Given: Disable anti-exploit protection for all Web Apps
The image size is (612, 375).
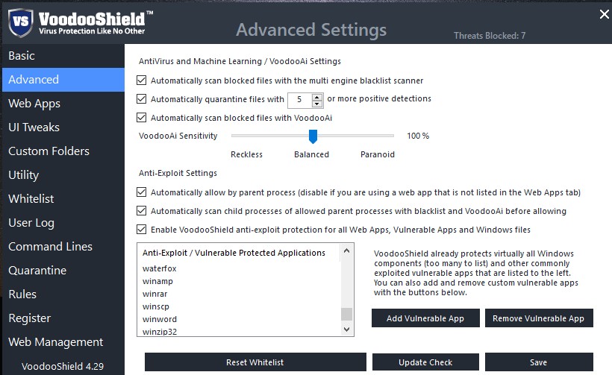Looking at the screenshot, I should click(142, 230).
